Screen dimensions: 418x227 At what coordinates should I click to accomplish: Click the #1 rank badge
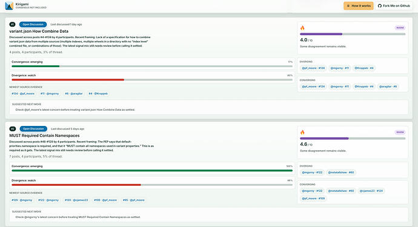click(12, 24)
